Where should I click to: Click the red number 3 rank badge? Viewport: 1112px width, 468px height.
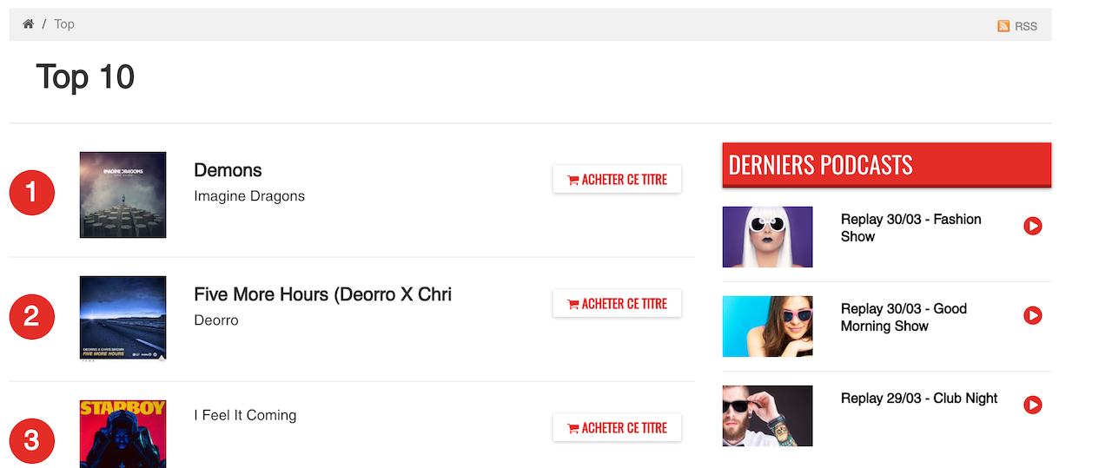[x=32, y=441]
